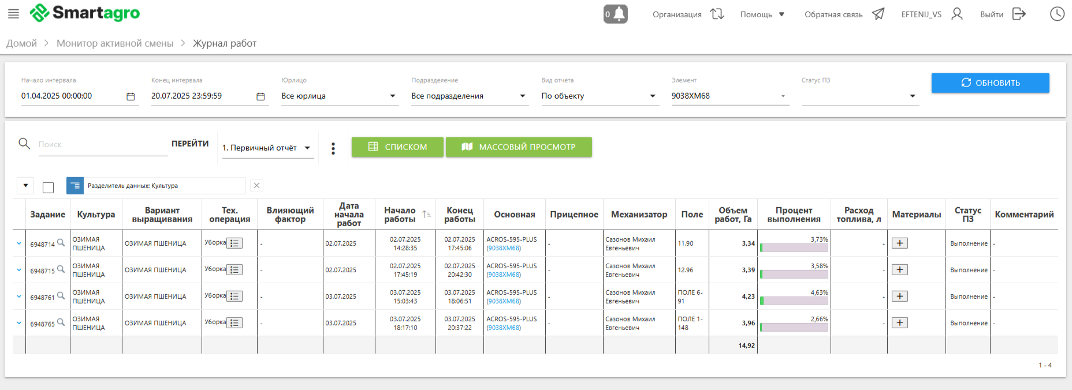Remove the Культура data separator
This screenshot has width=1072, height=390.
click(257, 186)
